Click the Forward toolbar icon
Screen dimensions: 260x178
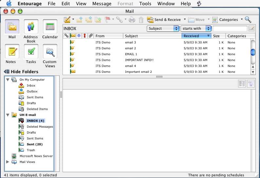coord(98,20)
